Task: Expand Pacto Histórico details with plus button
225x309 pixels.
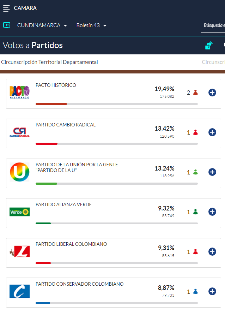Action: (x=212, y=93)
